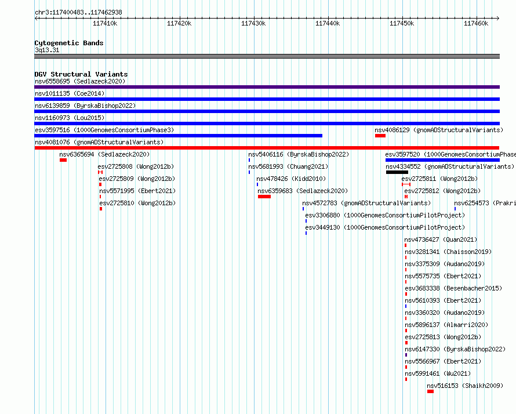Click nsv5681993 (Chuang2021) label
Screen dimensions: 516x414
(x=288, y=166)
